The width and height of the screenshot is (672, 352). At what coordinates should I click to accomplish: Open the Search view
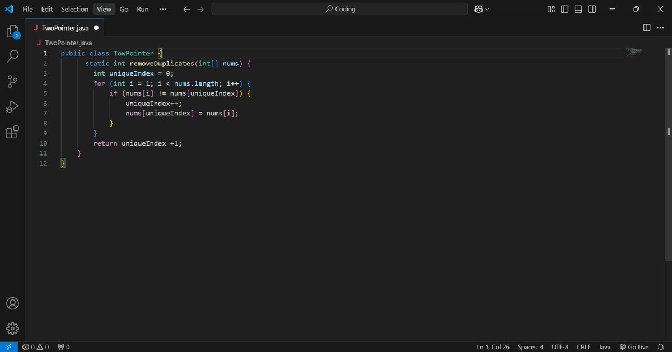(x=12, y=57)
